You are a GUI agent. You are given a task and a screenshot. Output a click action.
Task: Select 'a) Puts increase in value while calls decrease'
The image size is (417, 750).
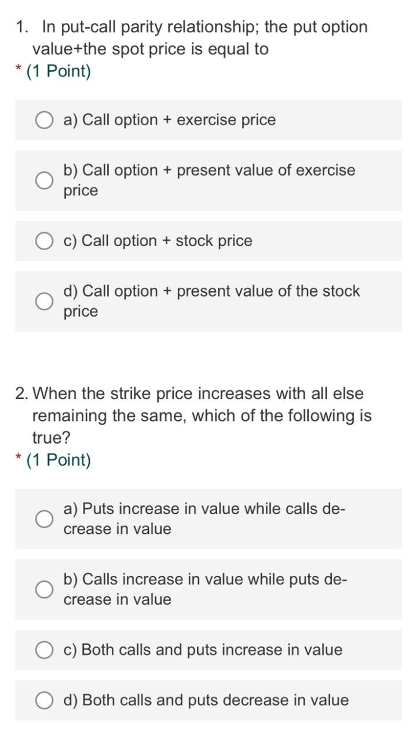44,519
